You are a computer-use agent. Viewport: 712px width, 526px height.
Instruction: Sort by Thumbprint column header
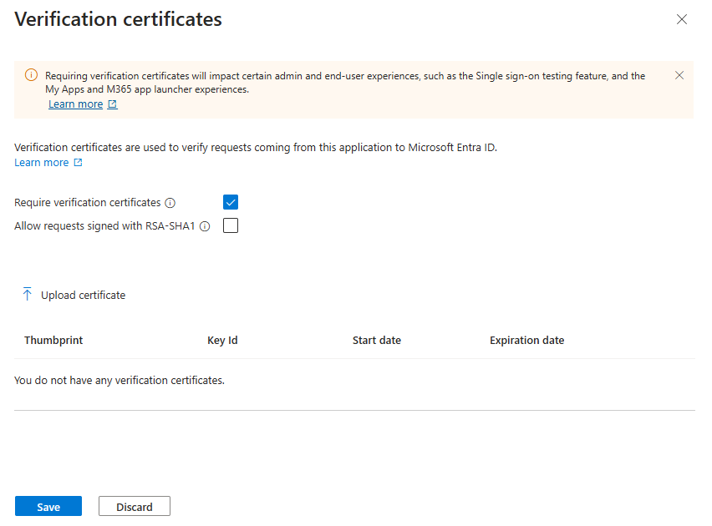tap(53, 341)
